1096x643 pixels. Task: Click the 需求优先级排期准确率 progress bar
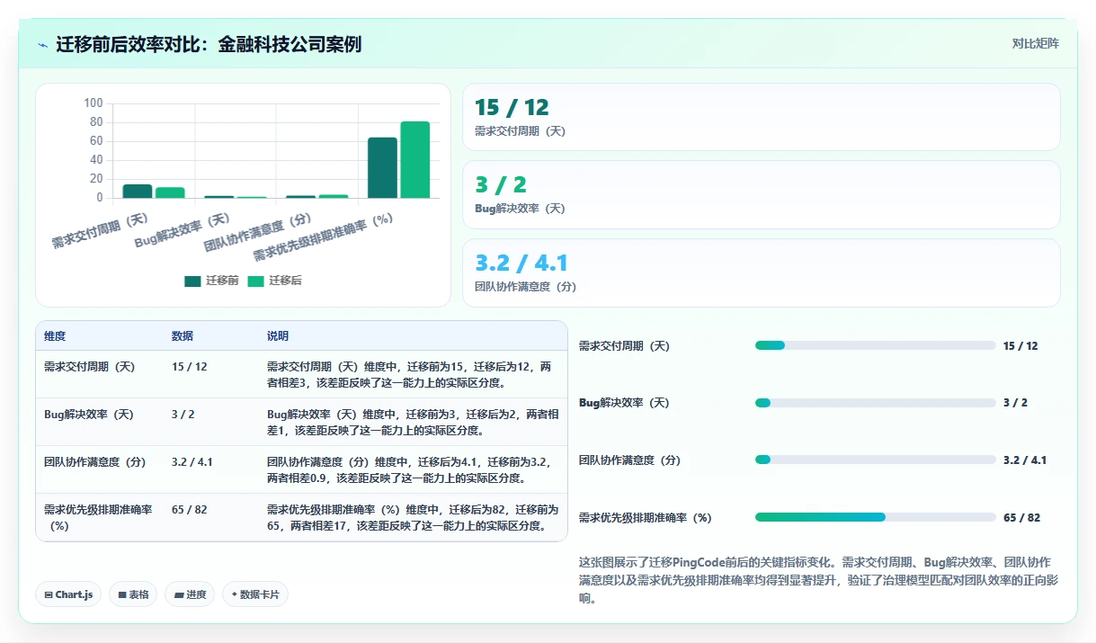[875, 517]
